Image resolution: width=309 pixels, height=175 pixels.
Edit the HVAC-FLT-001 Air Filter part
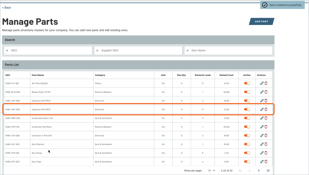pos(262,83)
